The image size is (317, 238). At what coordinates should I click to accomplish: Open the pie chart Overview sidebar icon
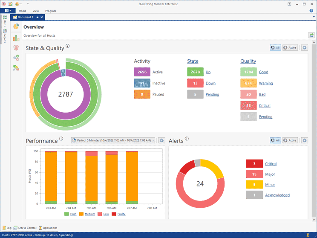click(x=16, y=27)
